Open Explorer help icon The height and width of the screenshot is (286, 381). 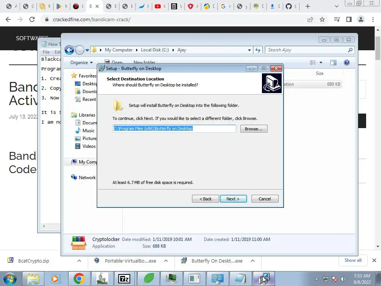click(x=347, y=63)
